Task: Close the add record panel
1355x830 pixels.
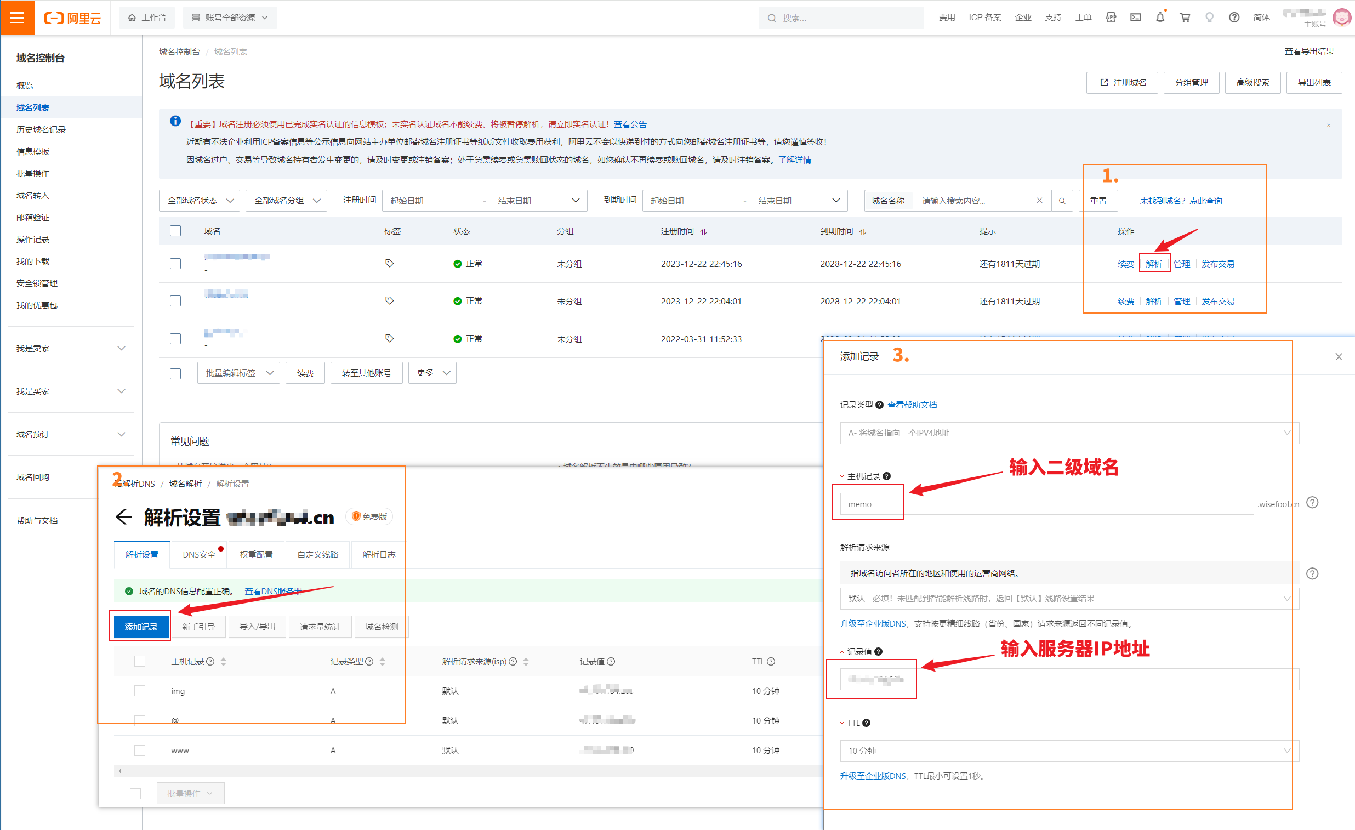Action: (1339, 357)
